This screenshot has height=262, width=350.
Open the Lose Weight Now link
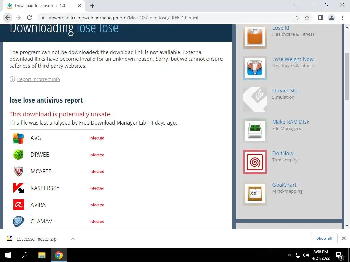coord(293,59)
